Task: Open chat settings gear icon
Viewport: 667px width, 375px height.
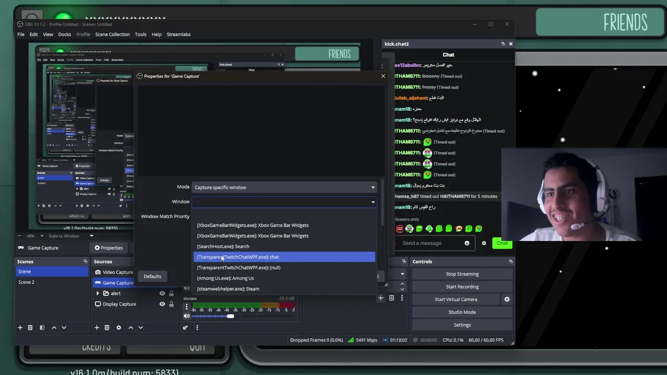Action: [484, 243]
